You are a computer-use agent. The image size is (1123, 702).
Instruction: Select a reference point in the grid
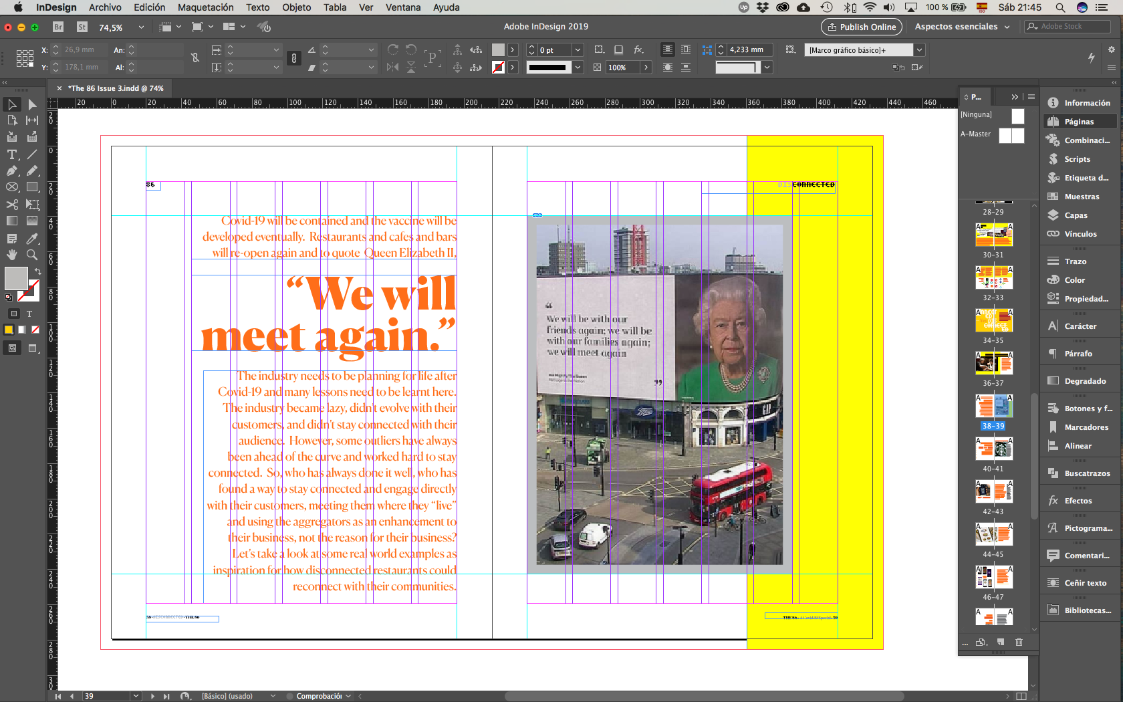pos(25,58)
